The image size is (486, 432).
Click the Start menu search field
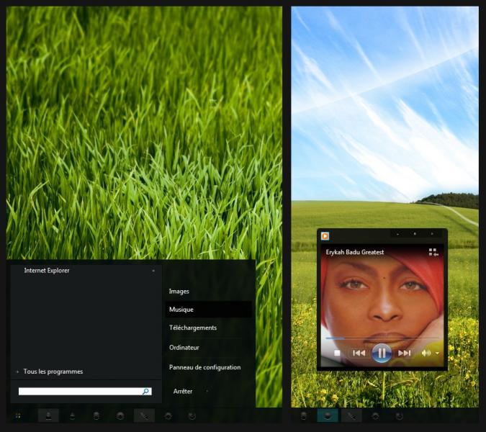pyautogui.click(x=85, y=392)
